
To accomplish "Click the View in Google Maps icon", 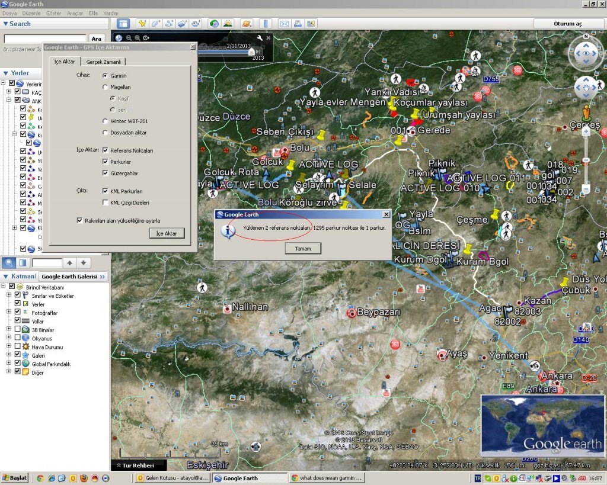I will [311, 24].
